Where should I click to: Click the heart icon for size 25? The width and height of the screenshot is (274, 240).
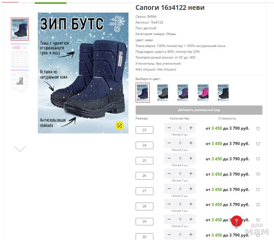coord(258,159)
